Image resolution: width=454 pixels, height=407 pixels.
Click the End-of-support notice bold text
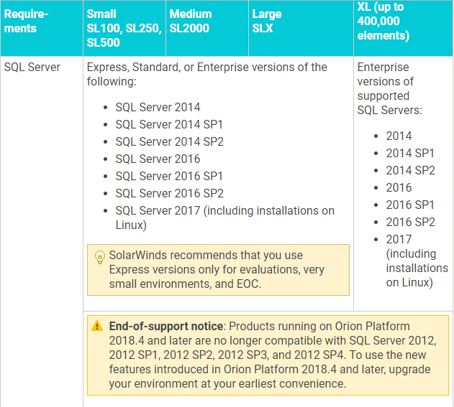[168, 327]
